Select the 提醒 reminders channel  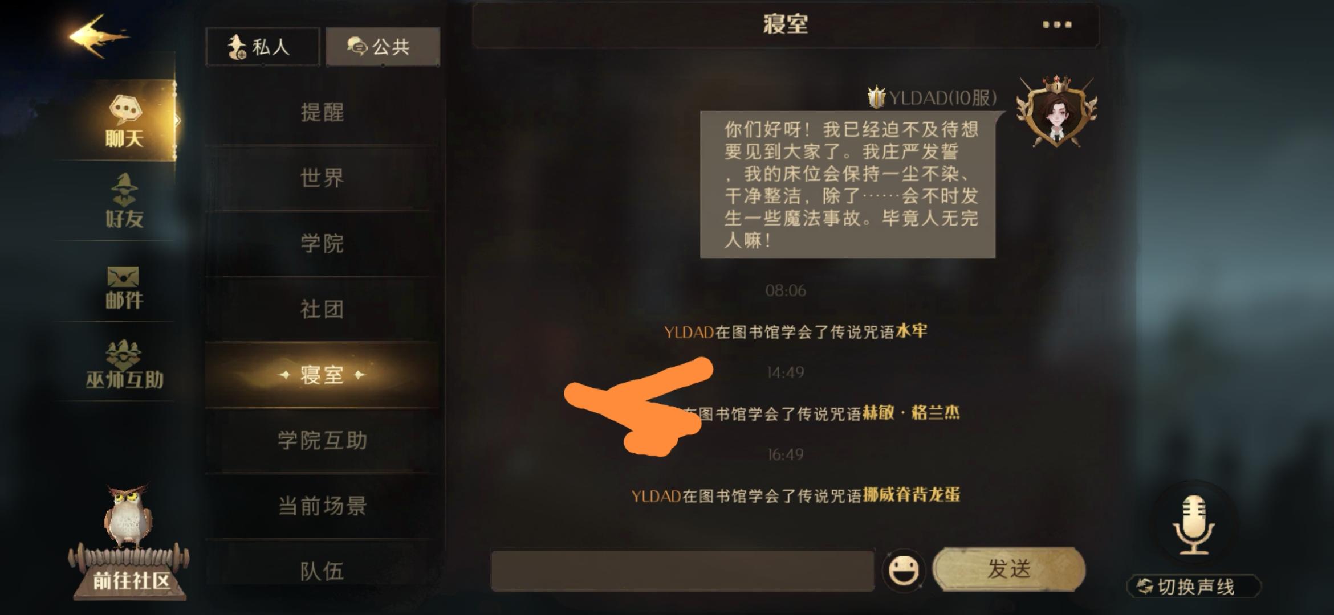tap(323, 112)
